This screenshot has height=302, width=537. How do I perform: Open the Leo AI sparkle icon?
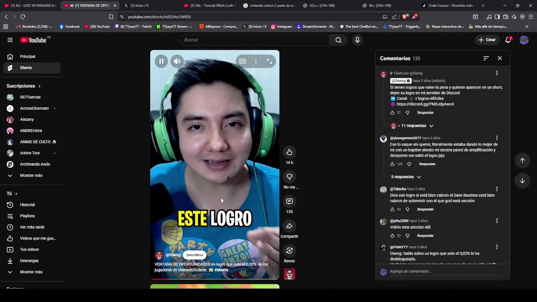[x=514, y=17]
